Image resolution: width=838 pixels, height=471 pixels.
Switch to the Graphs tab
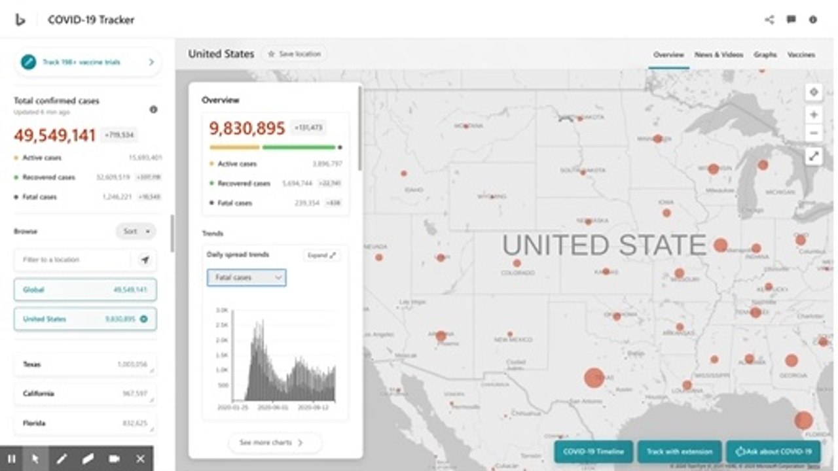765,55
